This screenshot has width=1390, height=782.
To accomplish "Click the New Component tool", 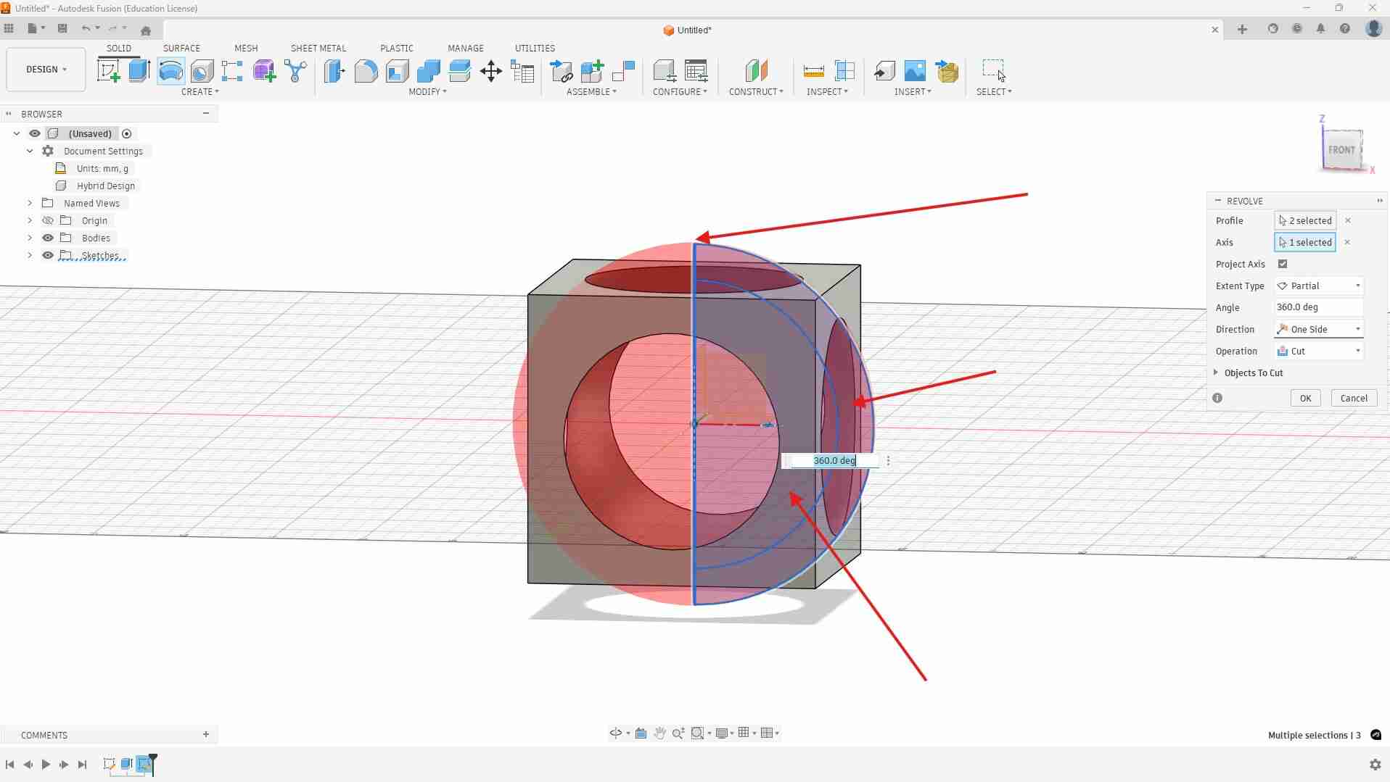I will 592,71.
